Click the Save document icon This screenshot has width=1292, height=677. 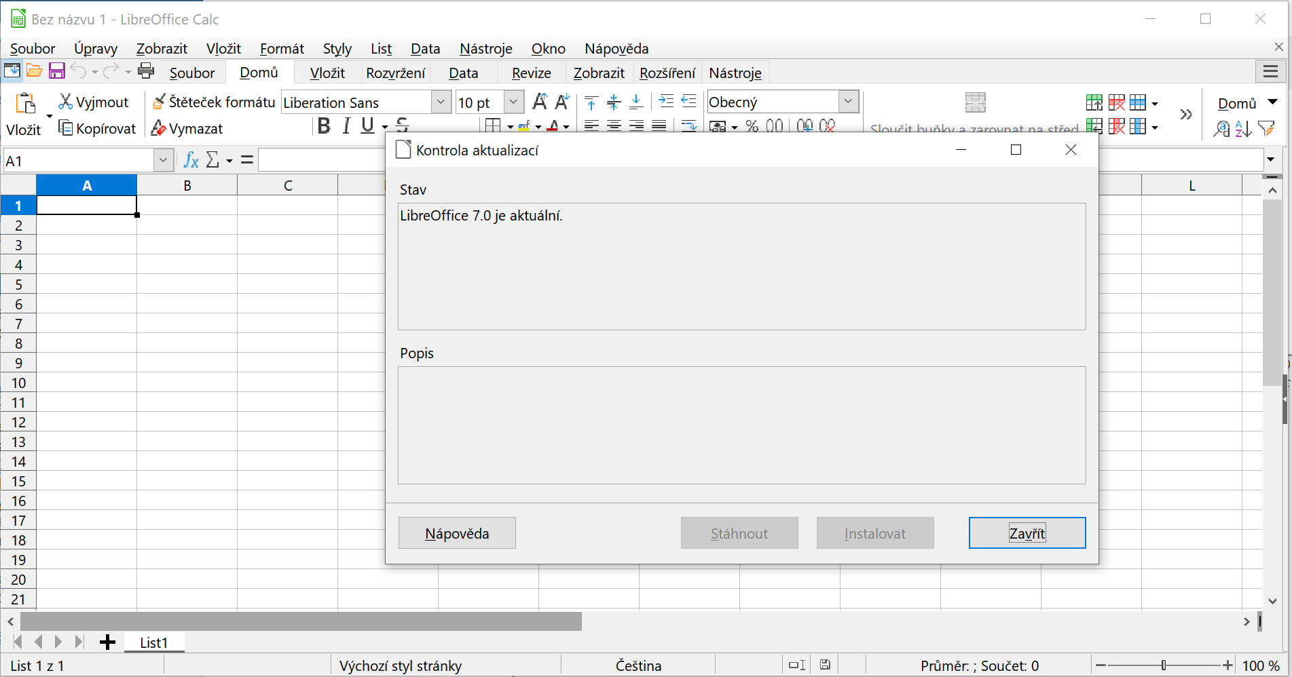click(x=57, y=71)
